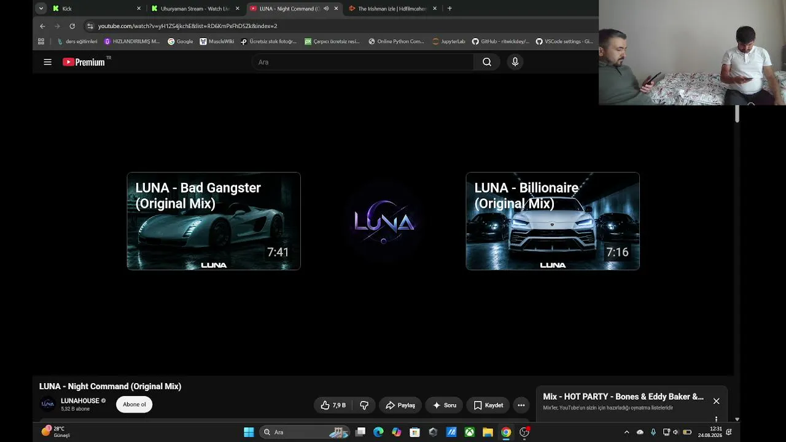
Task: Open the 'Ücretsiz stok fotoğr...' bookmark
Action: [x=268, y=41]
